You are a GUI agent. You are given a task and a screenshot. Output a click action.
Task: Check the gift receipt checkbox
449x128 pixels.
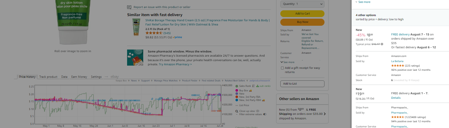(x=283, y=68)
